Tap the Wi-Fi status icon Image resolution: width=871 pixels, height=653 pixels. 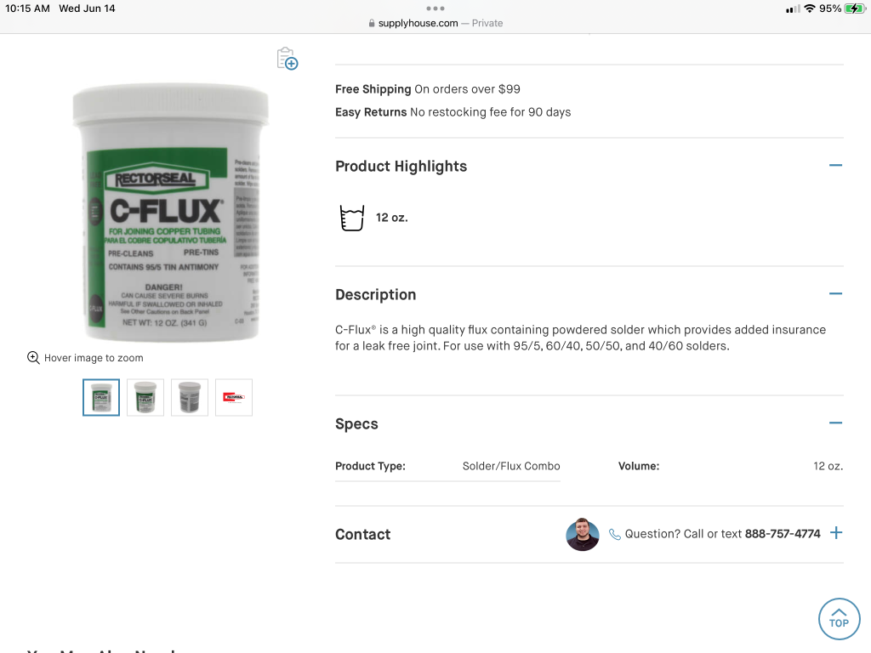click(x=810, y=9)
